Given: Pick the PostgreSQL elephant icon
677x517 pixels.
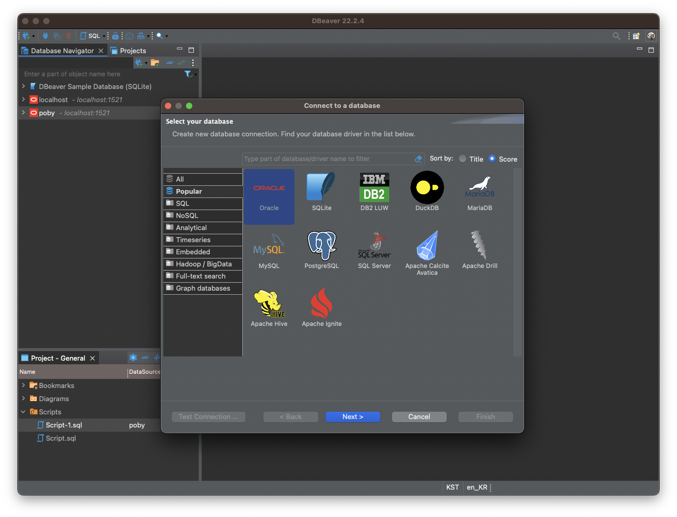Looking at the screenshot, I should point(322,245).
